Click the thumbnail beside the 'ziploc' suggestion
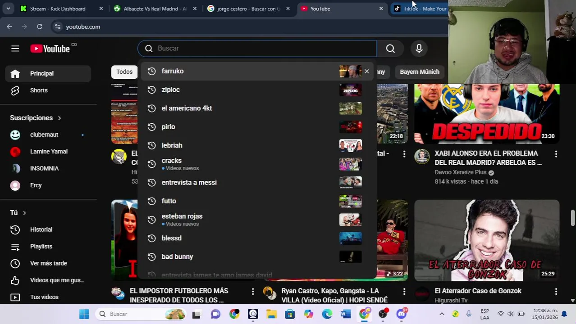Screen dimensions: 576x324 pyautogui.click(x=350, y=90)
